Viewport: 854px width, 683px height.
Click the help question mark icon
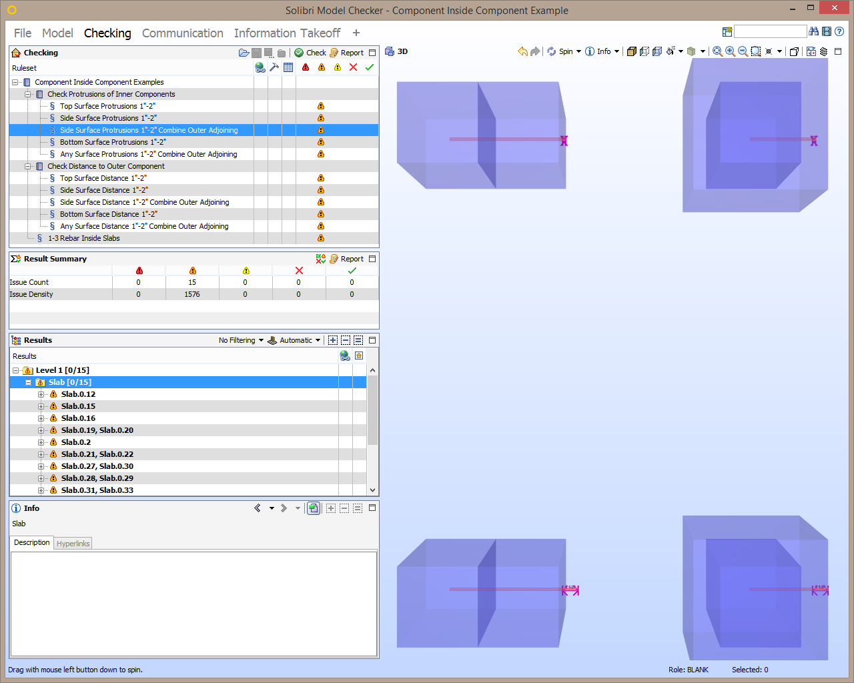tap(839, 31)
